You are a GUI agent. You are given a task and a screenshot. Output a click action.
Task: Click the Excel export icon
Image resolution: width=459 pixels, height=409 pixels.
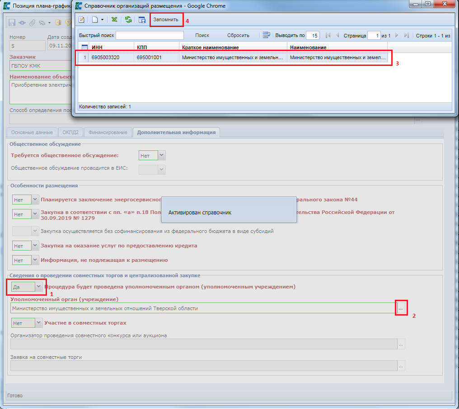click(x=115, y=20)
